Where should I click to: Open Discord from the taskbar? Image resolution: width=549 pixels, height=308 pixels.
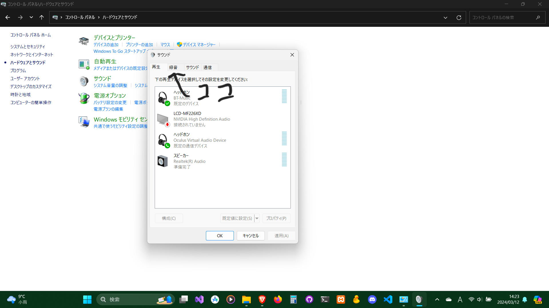[x=372, y=299]
